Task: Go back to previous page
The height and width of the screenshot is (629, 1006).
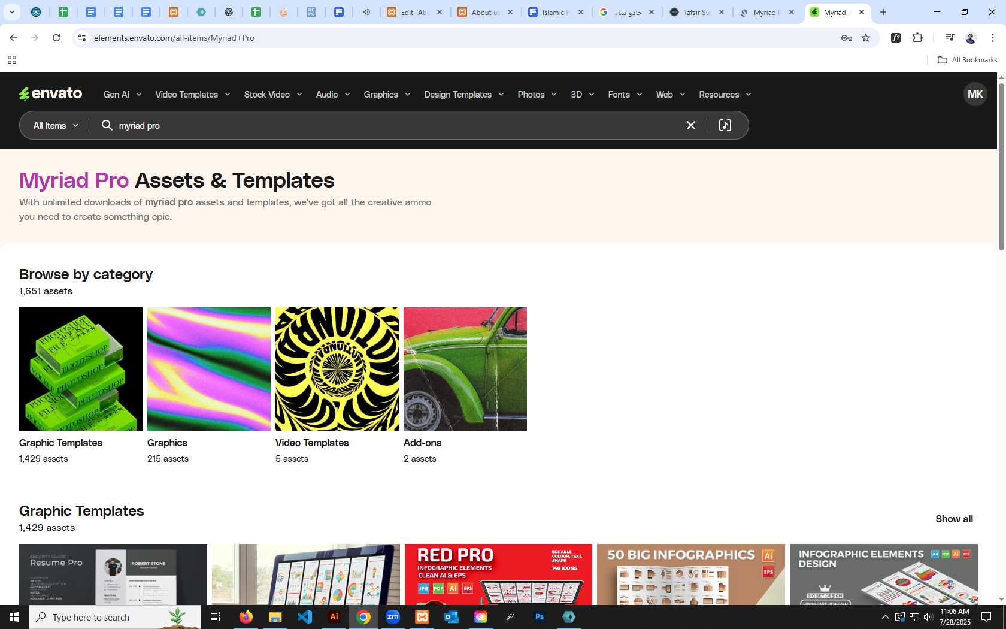Action: [x=13, y=38]
